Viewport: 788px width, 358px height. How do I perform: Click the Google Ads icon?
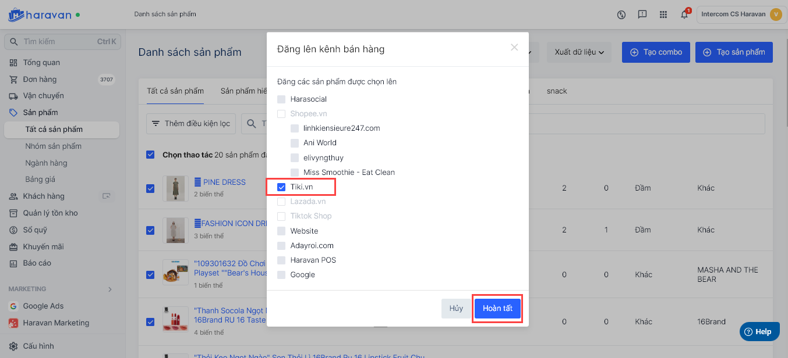pos(13,306)
